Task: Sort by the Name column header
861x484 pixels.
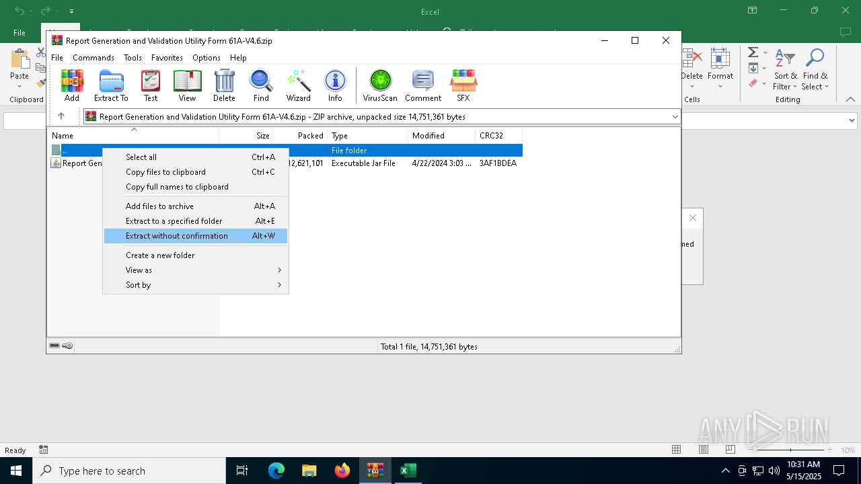Action: click(133, 136)
